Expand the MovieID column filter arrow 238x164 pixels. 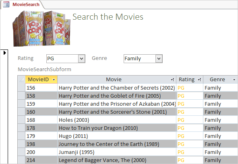click(x=54, y=80)
